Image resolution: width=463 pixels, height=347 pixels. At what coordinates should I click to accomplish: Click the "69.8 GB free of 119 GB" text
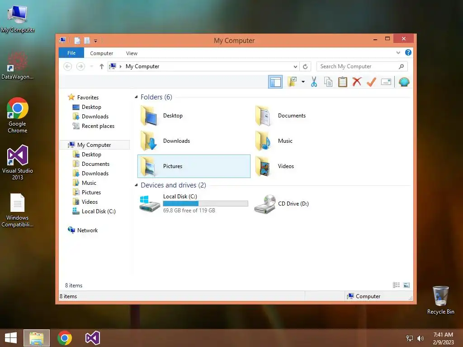189,211
